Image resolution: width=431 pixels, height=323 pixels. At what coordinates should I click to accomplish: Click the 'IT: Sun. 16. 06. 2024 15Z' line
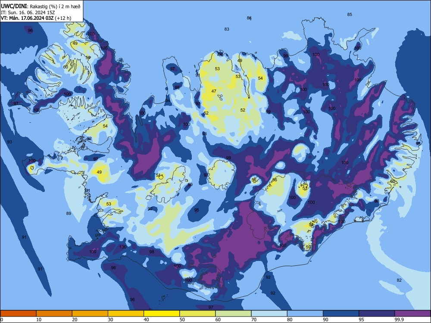pyautogui.click(x=28, y=12)
